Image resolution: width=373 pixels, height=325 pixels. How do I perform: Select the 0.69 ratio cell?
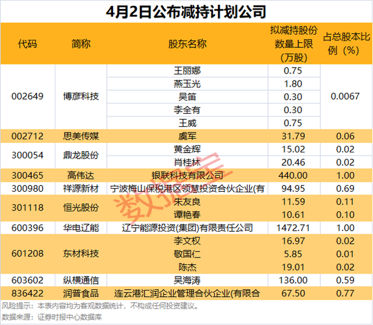tap(345, 189)
